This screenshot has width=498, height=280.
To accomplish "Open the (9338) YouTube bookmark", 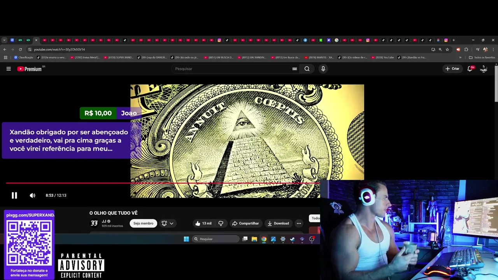I will pos(382,58).
